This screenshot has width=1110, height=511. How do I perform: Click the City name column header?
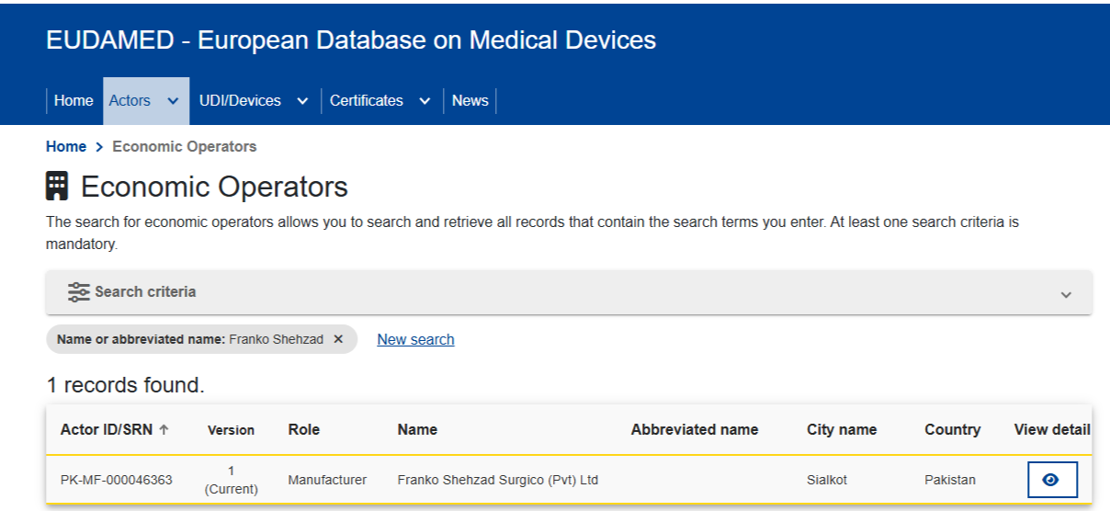point(842,429)
